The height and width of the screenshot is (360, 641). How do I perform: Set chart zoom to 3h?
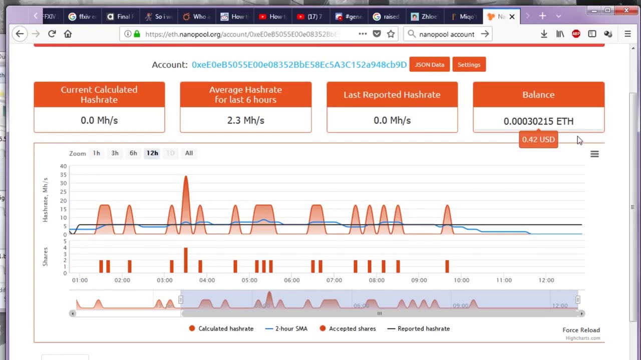[115, 153]
